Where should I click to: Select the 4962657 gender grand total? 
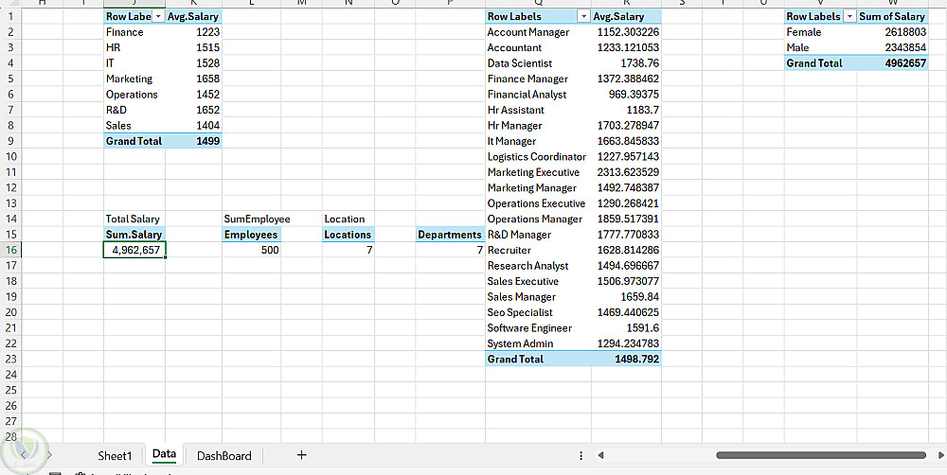click(892, 63)
